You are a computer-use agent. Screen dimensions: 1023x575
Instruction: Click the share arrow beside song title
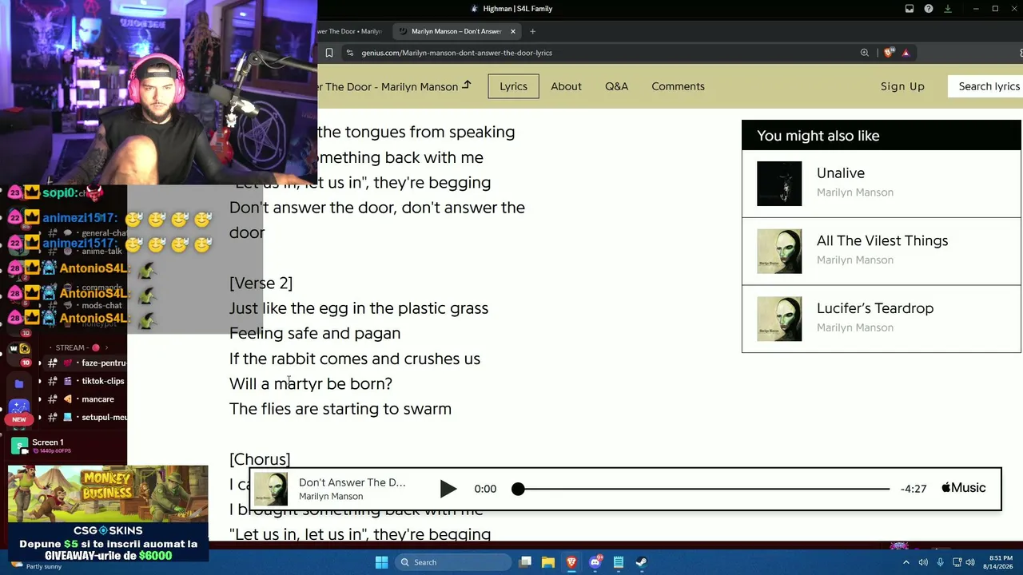click(x=467, y=85)
